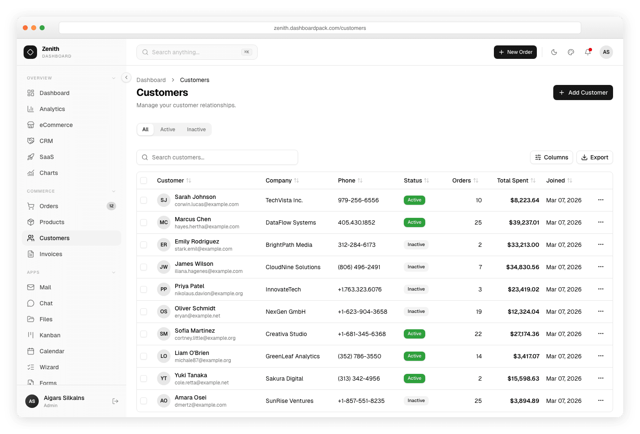
Task: Select the eCommerce icon in the sidebar
Action: (x=31, y=125)
